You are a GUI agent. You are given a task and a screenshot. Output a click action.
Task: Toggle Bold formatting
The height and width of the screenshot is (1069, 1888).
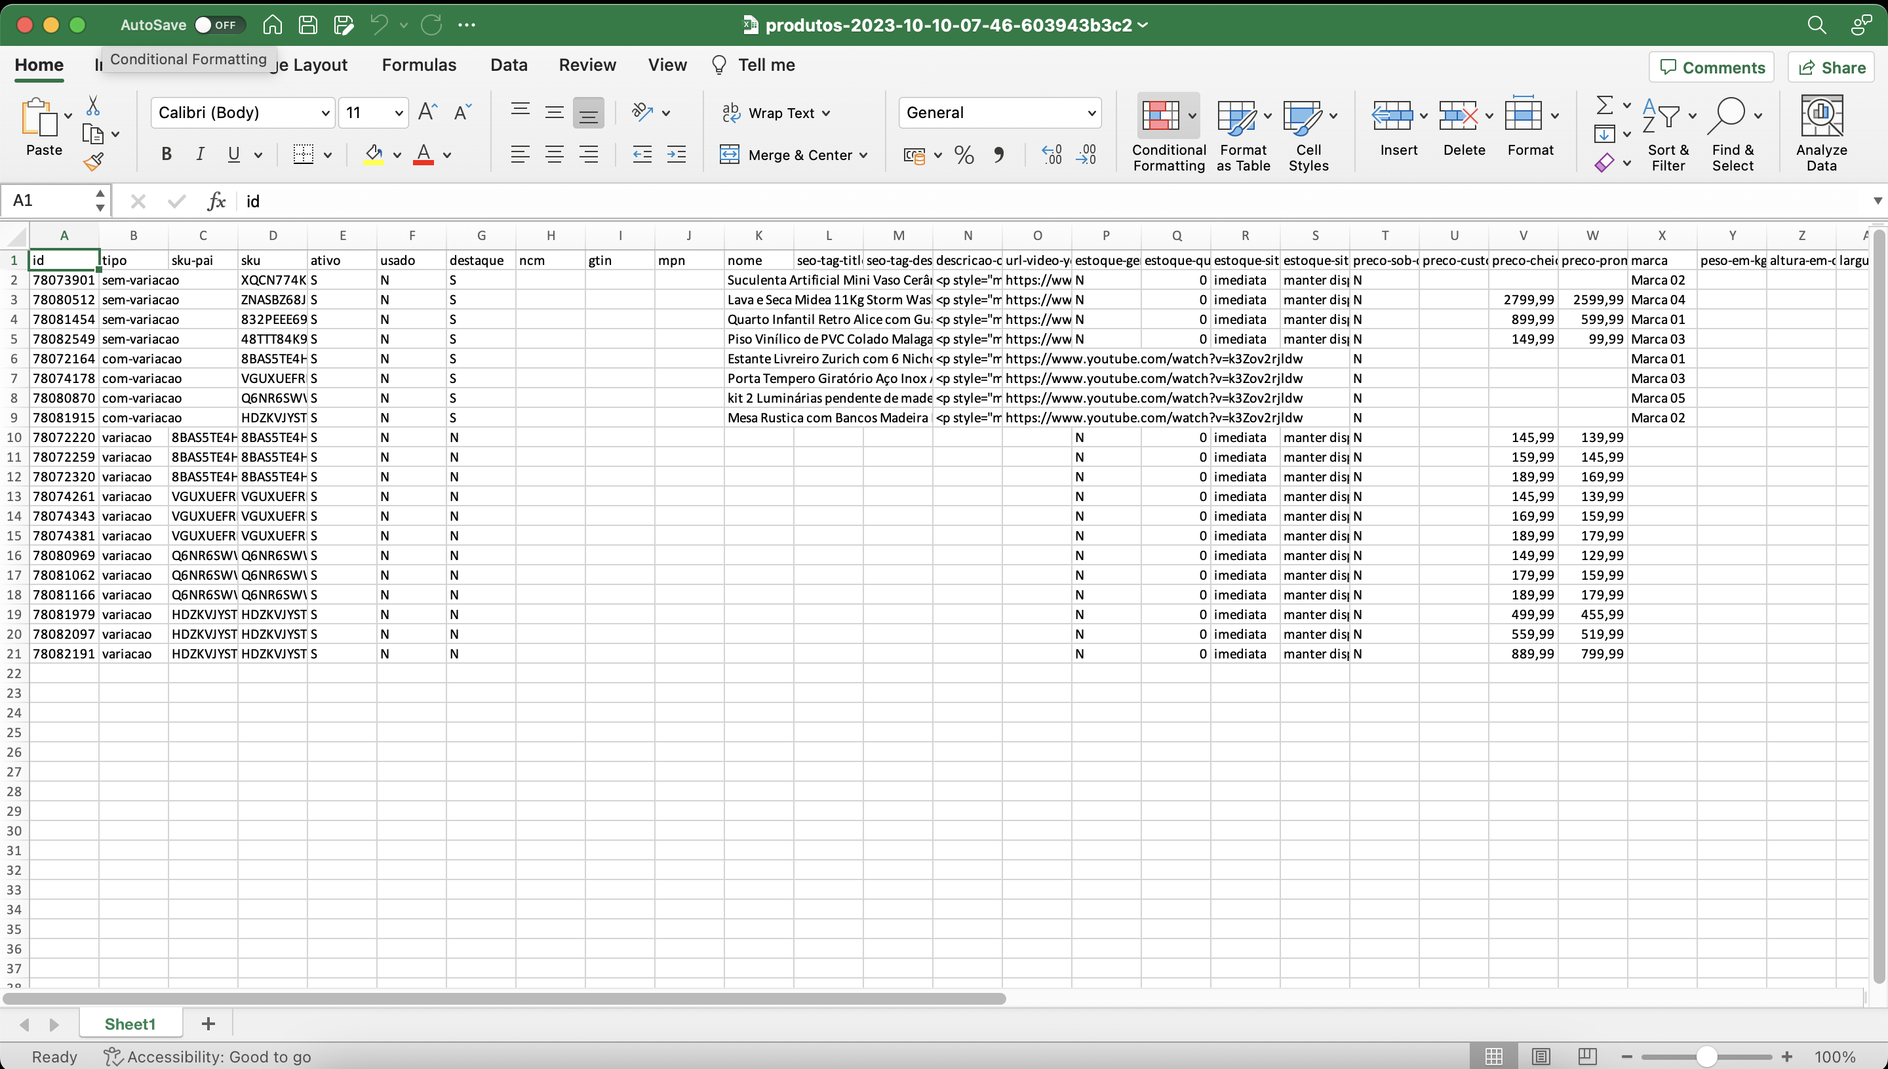pyautogui.click(x=167, y=155)
